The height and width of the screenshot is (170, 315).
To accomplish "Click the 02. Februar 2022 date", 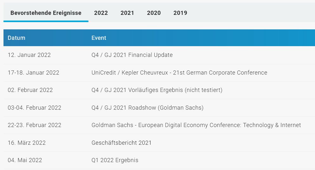I will pos(30,90).
